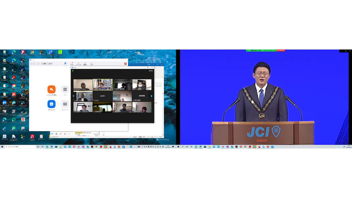Click the red stop share button above video
Screen dimensions: 352x198
tap(281, 50)
